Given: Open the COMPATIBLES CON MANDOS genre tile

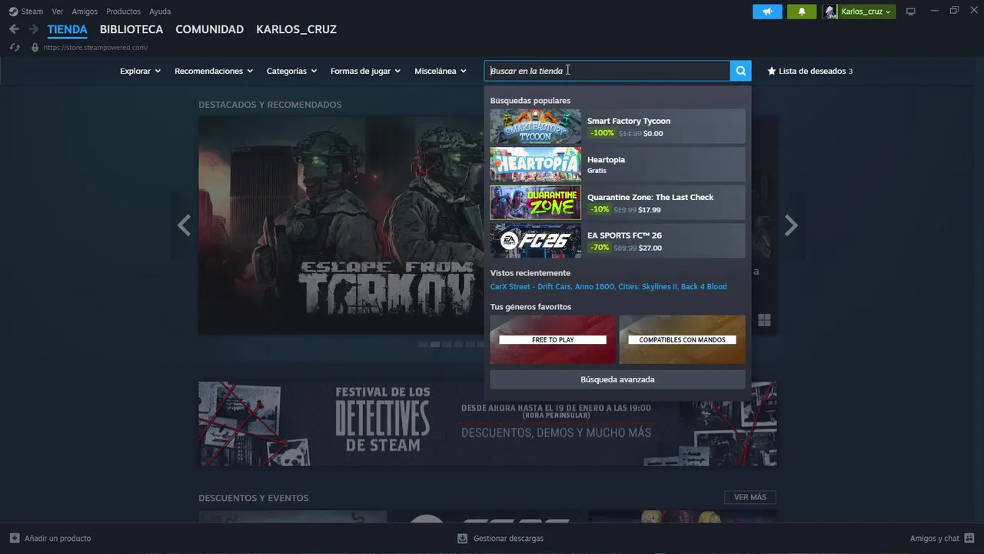Looking at the screenshot, I should (682, 339).
